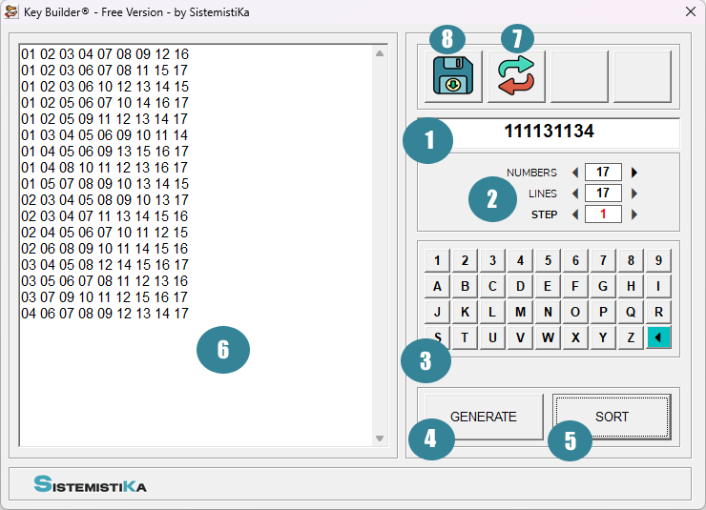706x510 pixels.
Task: Click the swap arrows refresh icon
Action: click(516, 76)
